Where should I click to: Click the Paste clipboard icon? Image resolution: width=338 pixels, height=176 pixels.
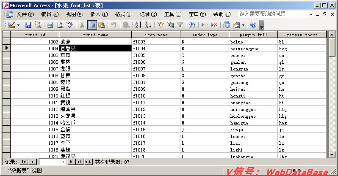[x=102, y=25]
